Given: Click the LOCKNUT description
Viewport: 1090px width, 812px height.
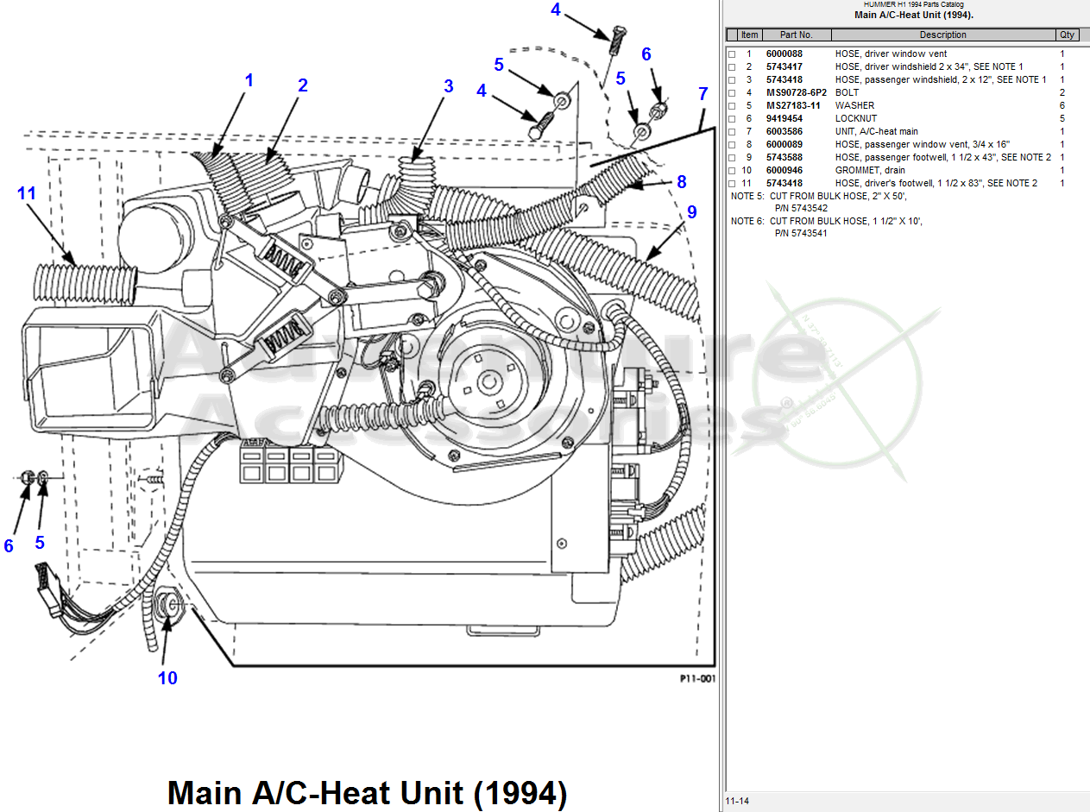Looking at the screenshot, I should point(855,119).
